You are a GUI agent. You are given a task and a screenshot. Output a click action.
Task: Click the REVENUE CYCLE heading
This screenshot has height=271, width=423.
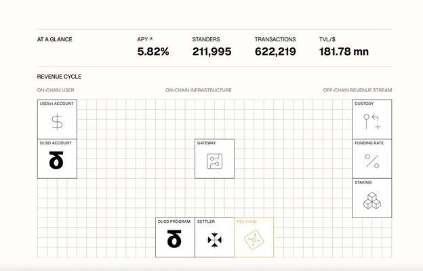[59, 77]
